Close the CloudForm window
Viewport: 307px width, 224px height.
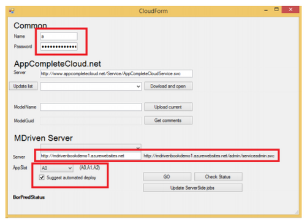pyautogui.click(x=290, y=9)
